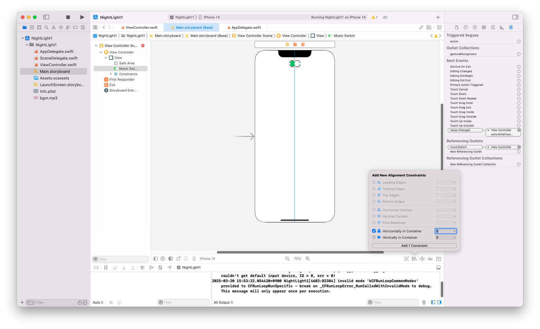Viewport: 540px width, 329px height.
Task: Switch to AppDelegate.swift tab
Action: 244,27
